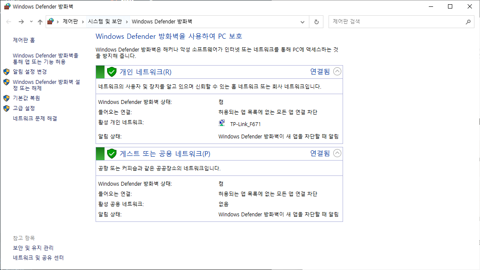Select 제어판 breadcrumb in address bar
Image resolution: width=480 pixels, height=270 pixels.
[x=70, y=21]
